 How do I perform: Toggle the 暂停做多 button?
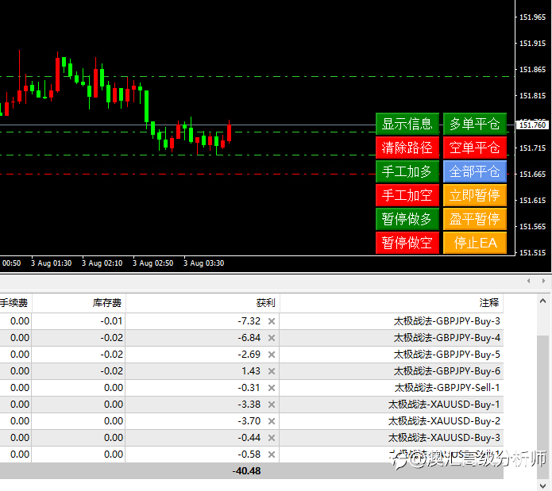(x=407, y=219)
